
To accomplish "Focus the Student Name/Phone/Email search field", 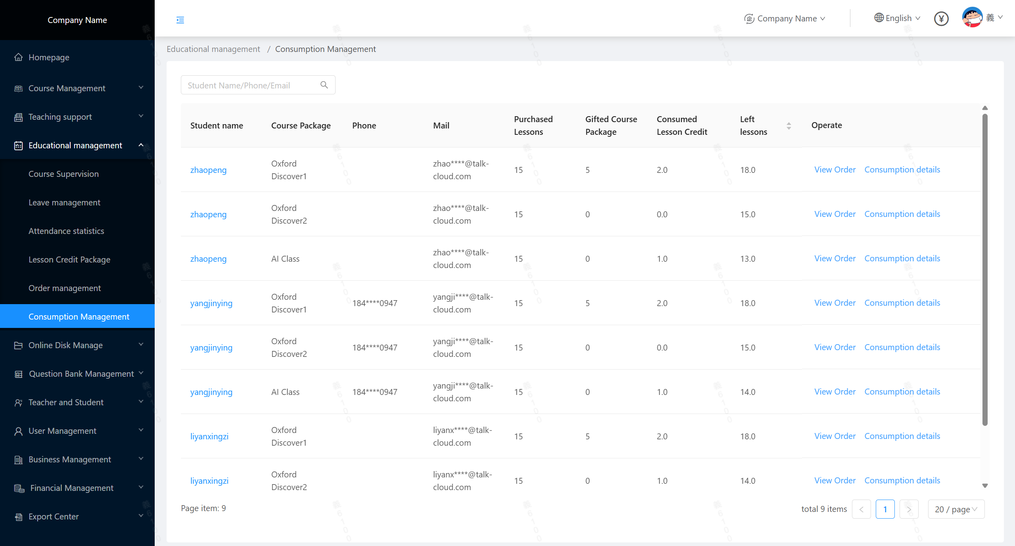I will (250, 85).
